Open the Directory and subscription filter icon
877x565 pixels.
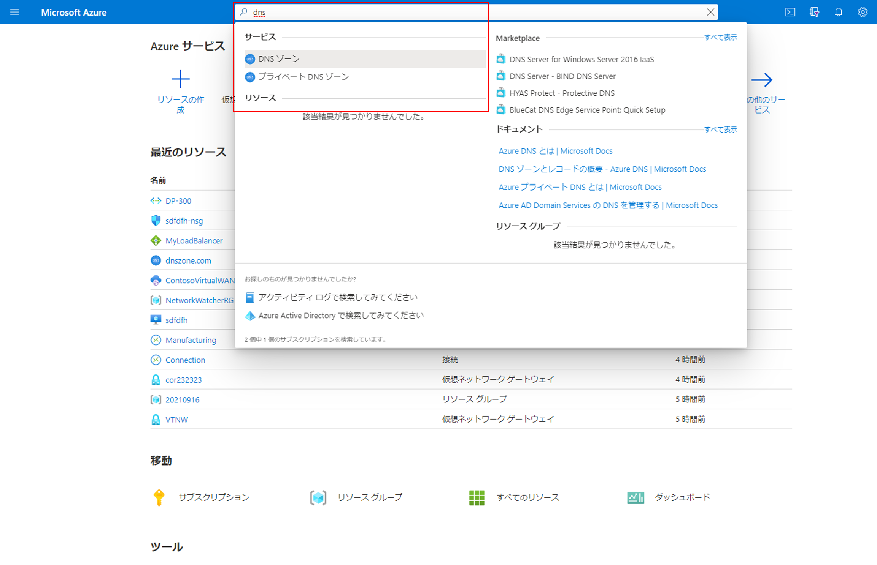point(814,12)
